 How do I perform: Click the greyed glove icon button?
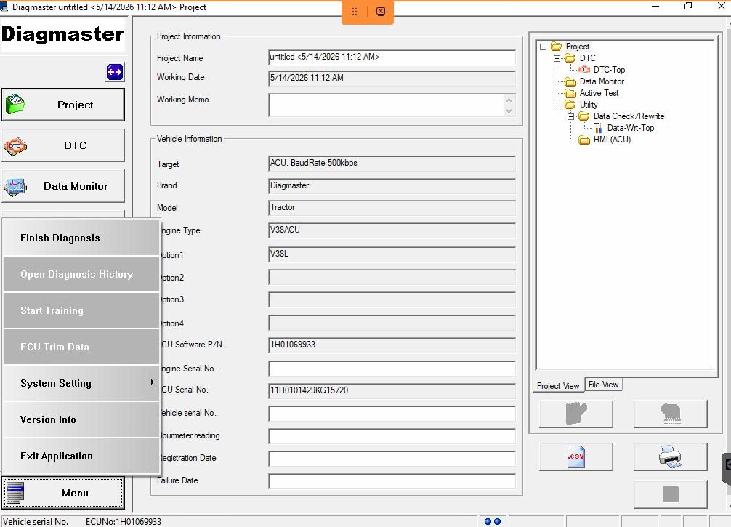[576, 413]
